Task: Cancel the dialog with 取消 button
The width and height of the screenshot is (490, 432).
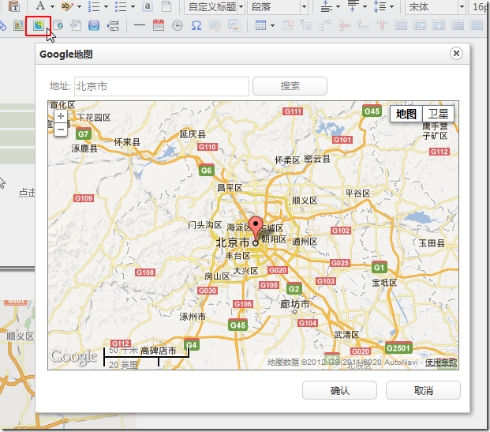Action: click(423, 390)
